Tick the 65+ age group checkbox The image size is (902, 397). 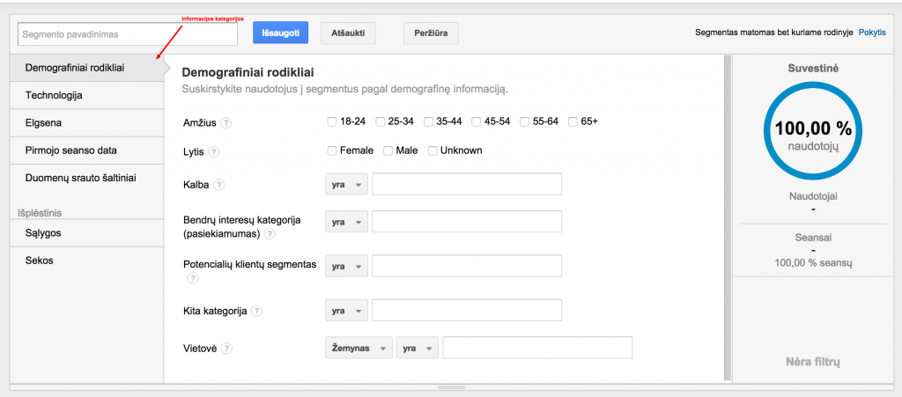pos(573,121)
